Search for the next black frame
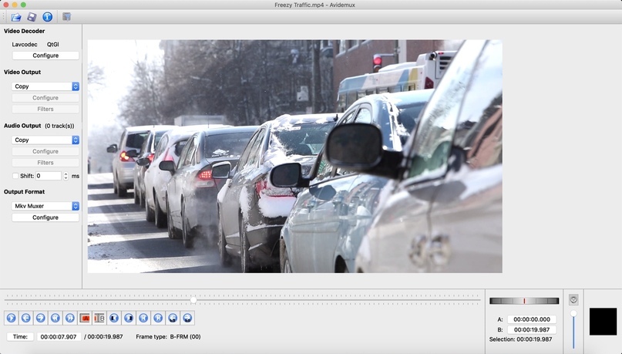This screenshot has width=622, height=354. tap(129, 318)
